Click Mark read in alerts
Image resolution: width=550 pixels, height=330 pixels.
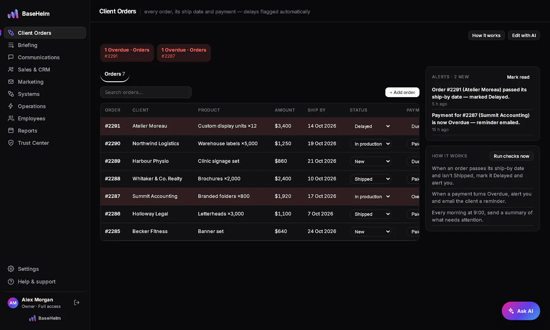coord(518,77)
